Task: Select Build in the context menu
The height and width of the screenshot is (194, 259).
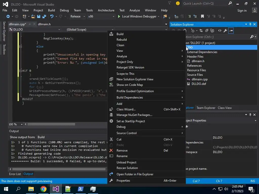Action: [x=146, y=34]
